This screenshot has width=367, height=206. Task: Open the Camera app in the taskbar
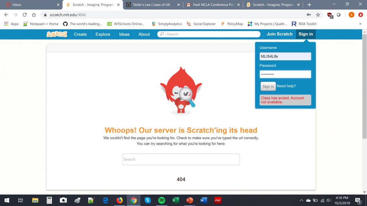coord(63,200)
